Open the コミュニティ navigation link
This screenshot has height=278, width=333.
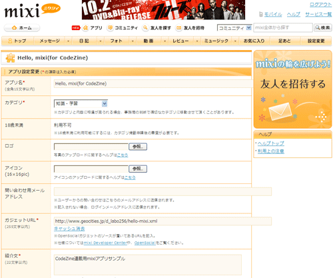(126, 28)
